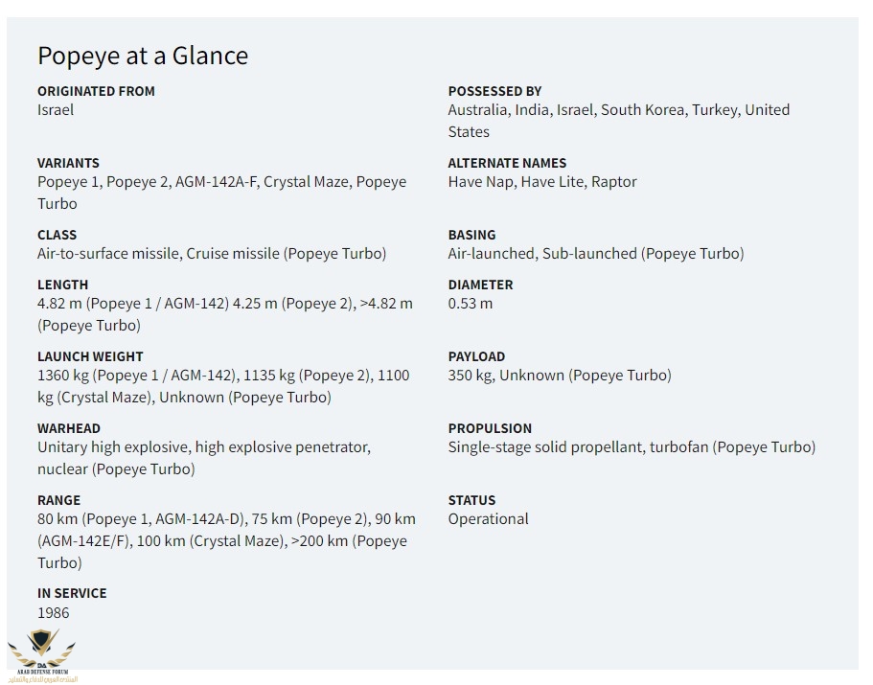Click the 'Israel' origin value
873x685 pixels.
point(56,110)
